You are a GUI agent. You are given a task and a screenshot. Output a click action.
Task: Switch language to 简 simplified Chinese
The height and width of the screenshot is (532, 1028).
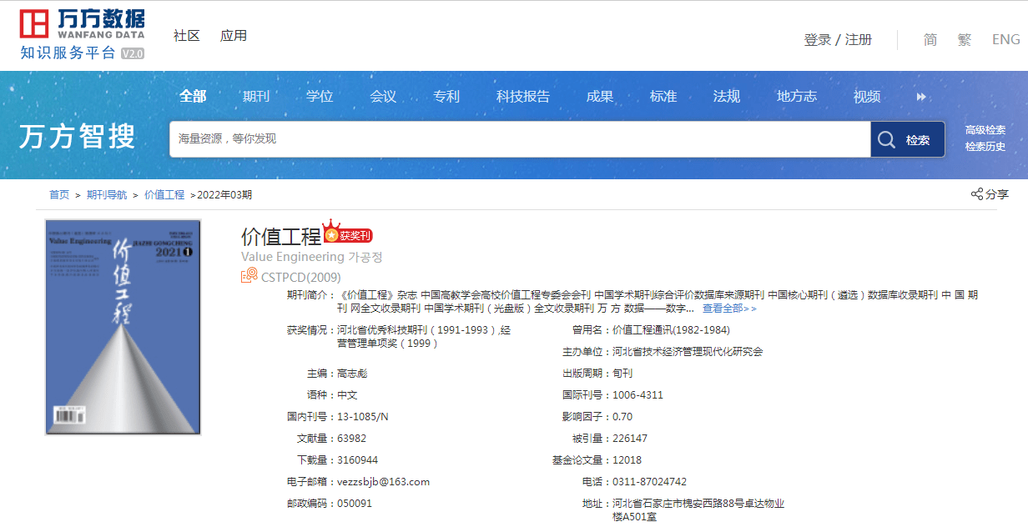point(930,40)
